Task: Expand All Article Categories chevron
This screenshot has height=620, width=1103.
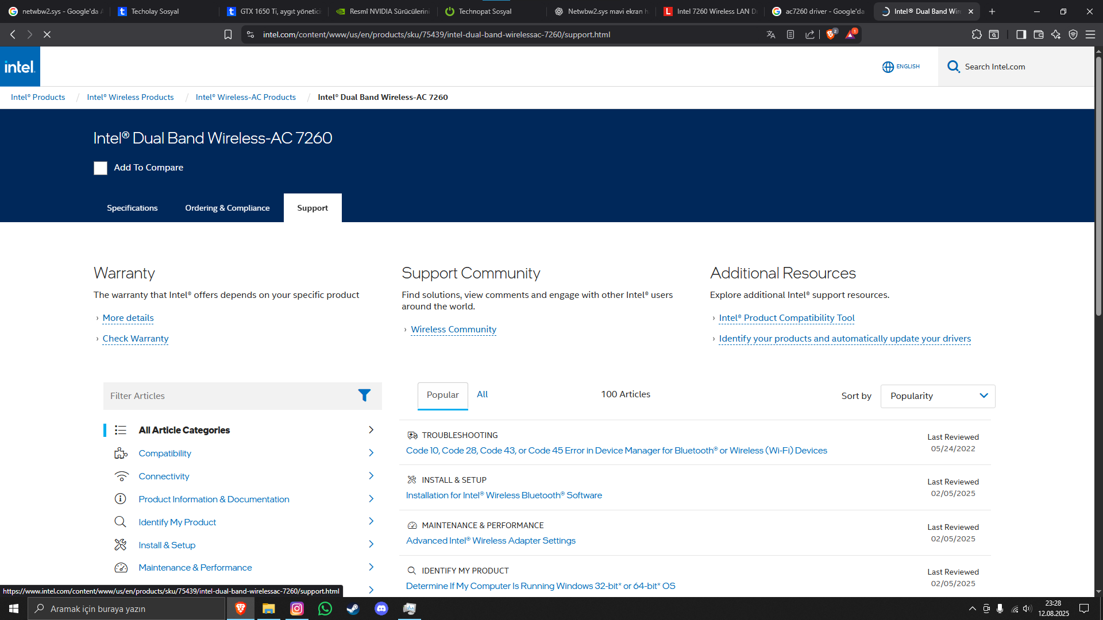Action: tap(371, 430)
